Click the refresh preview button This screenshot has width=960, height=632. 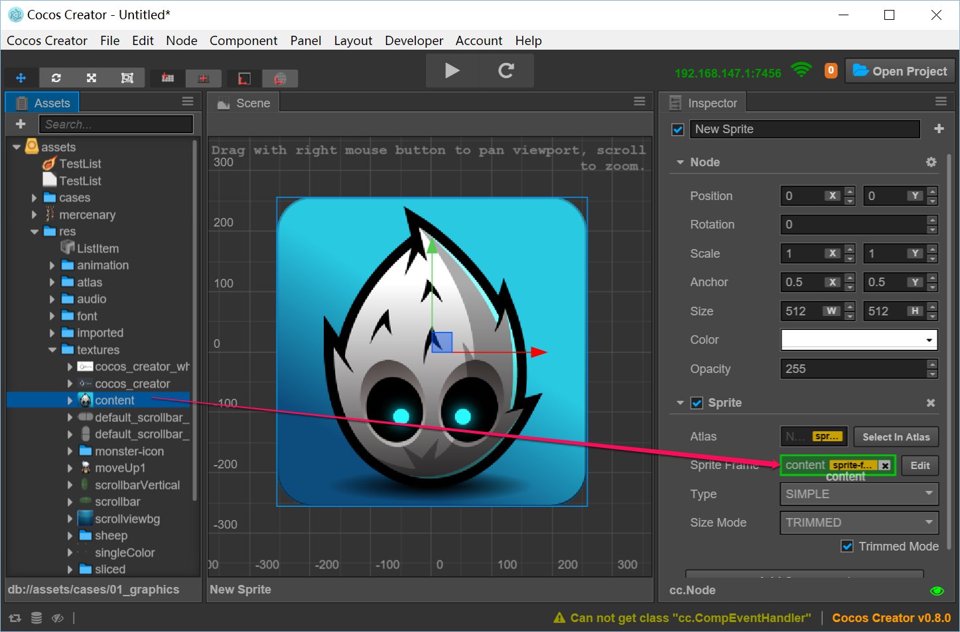(x=506, y=70)
